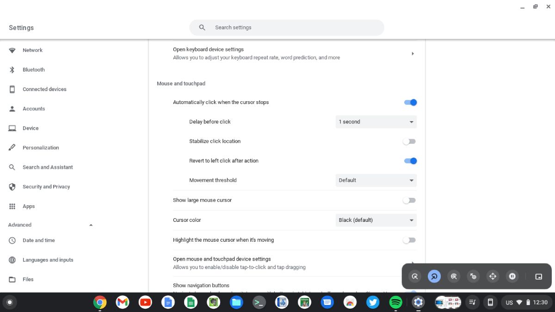Image resolution: width=555 pixels, height=312 pixels.
Task: Enable stabilize click location
Action: point(409,141)
